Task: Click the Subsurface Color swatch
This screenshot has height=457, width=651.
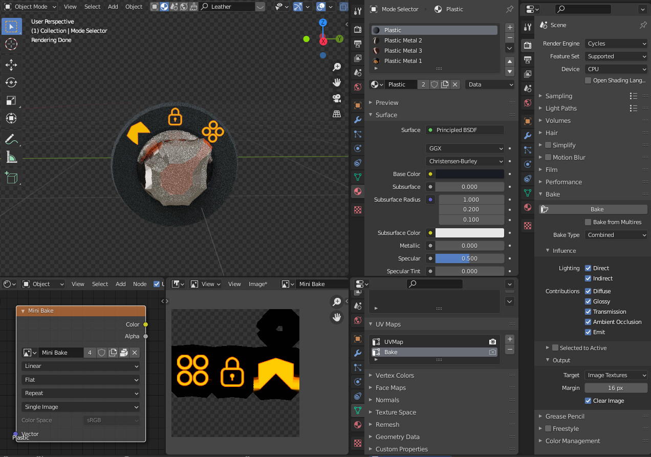Action: tap(470, 232)
